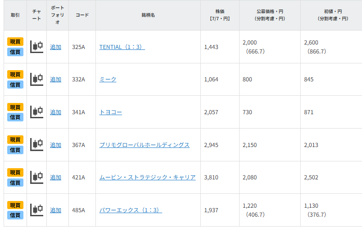Click 信買 button for code 485A
This screenshot has height=232, width=362.
[15, 215]
